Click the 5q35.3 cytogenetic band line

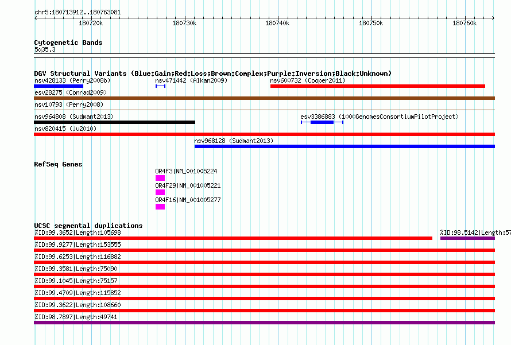pos(264,56)
